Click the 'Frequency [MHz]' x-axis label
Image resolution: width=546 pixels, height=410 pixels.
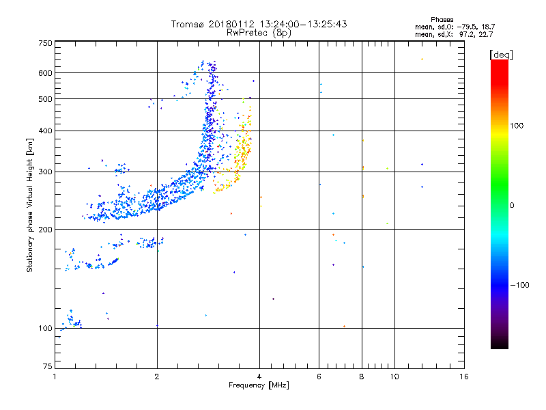pos(259,385)
